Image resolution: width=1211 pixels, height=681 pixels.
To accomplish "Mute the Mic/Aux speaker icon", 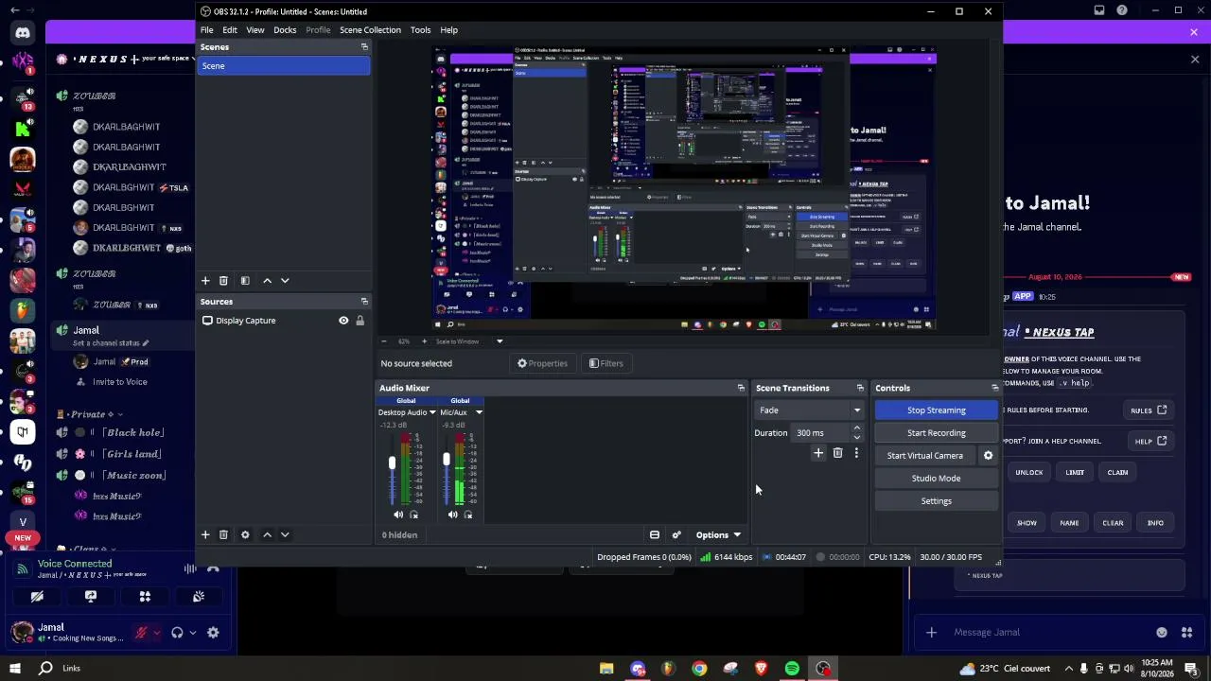I will pos(452,515).
